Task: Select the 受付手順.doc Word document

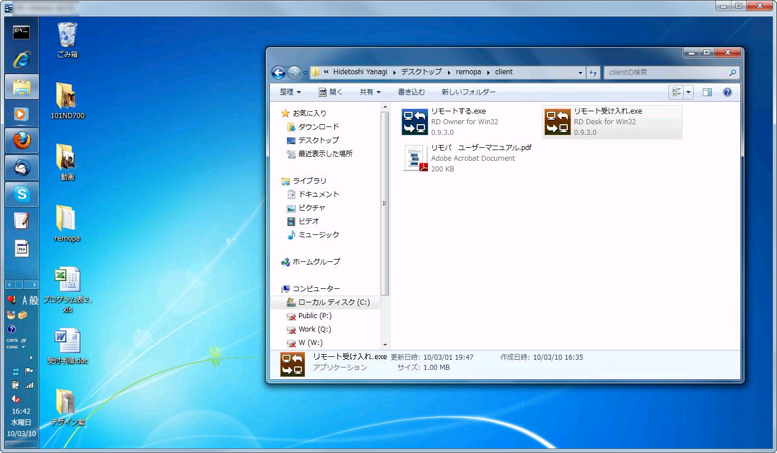Action: click(x=67, y=346)
